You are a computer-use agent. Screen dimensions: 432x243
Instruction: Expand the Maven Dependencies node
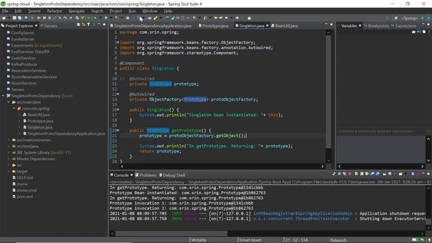pos(9,159)
